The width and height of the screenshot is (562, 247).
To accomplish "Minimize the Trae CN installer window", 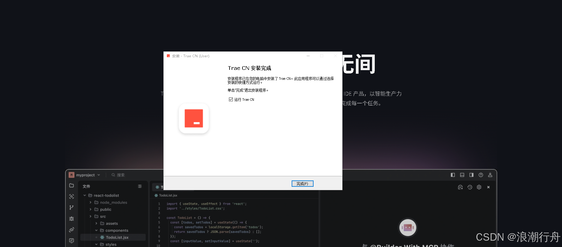I will (x=308, y=56).
